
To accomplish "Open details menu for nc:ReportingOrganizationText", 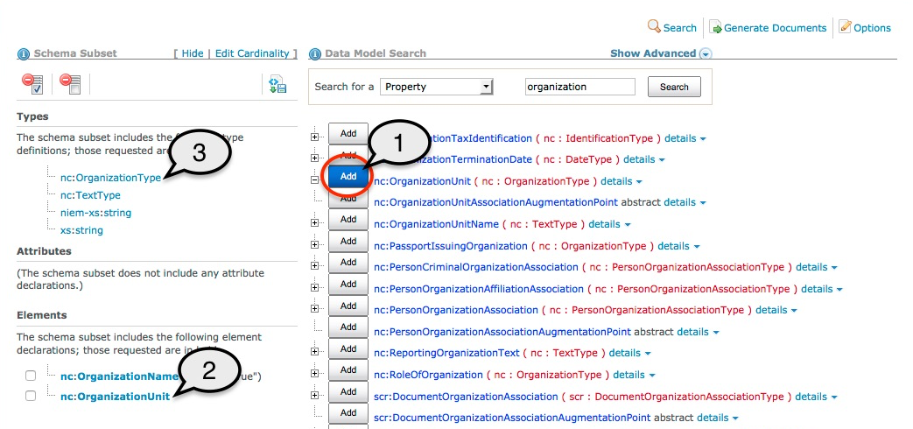I will pos(630,353).
